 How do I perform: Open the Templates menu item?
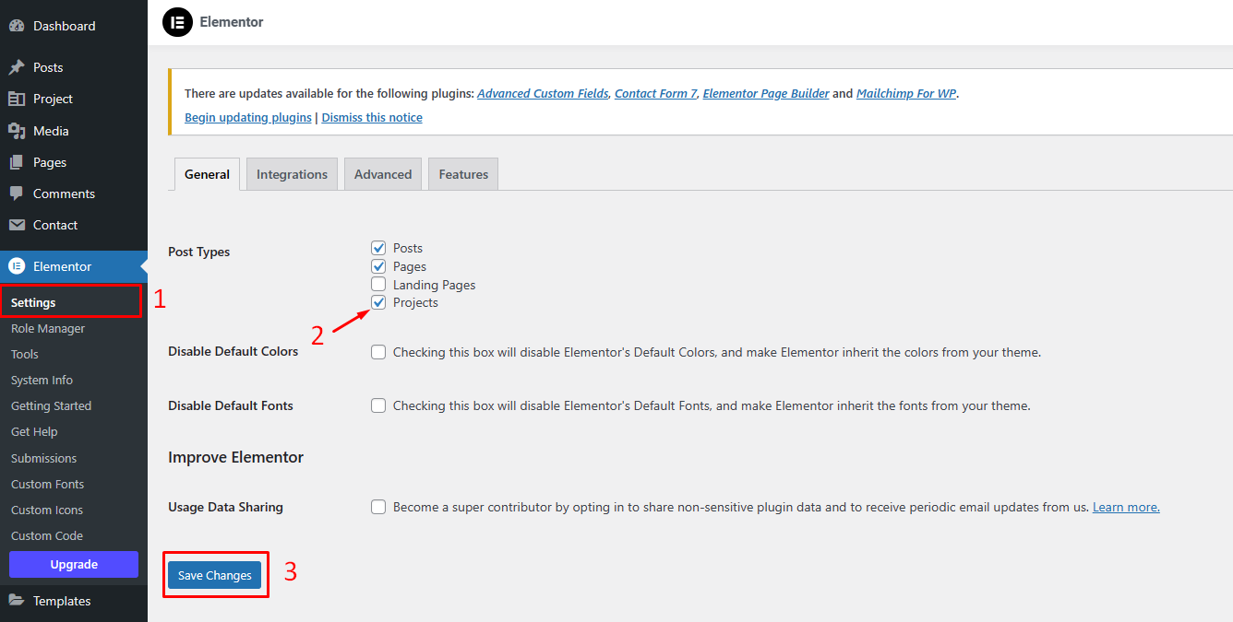point(74,601)
